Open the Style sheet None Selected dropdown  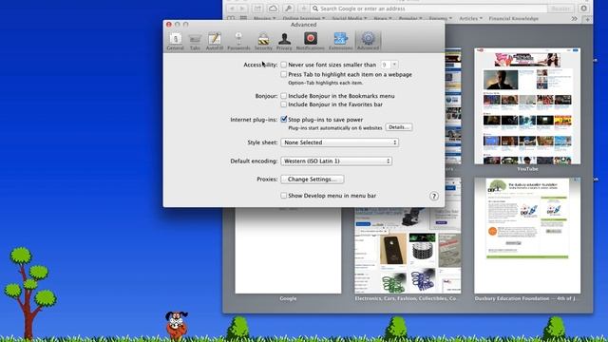(x=340, y=142)
